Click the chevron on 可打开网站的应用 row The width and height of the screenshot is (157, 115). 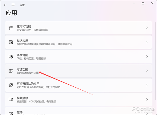[x=147, y=85]
